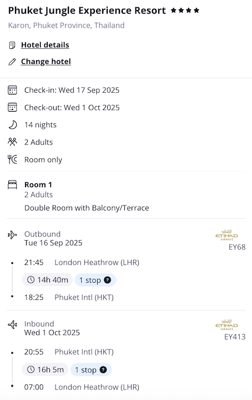Click the inbound 16h 5m duration badge
Screen dimensions: 252x400
[x=45, y=369]
